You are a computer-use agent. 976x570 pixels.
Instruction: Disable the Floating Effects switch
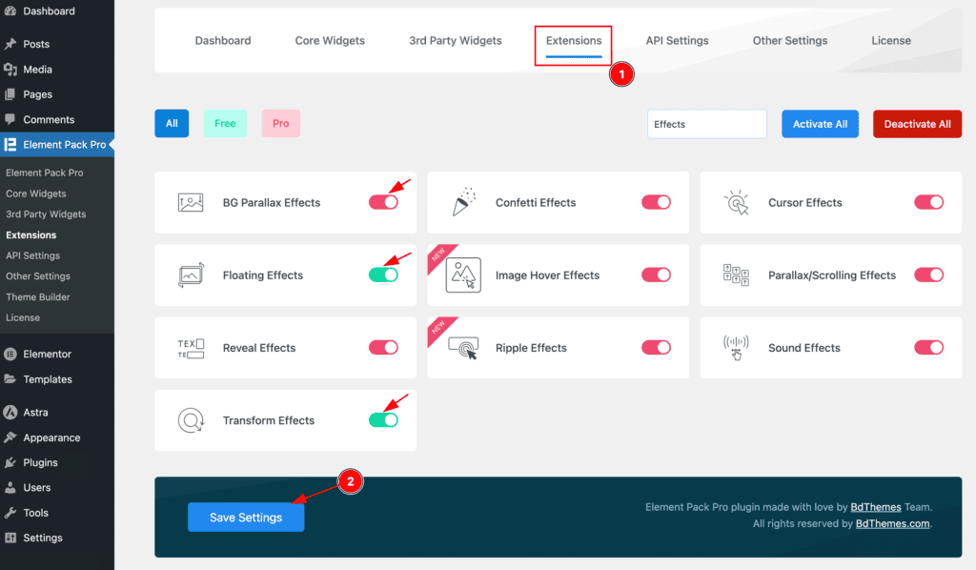tap(383, 275)
